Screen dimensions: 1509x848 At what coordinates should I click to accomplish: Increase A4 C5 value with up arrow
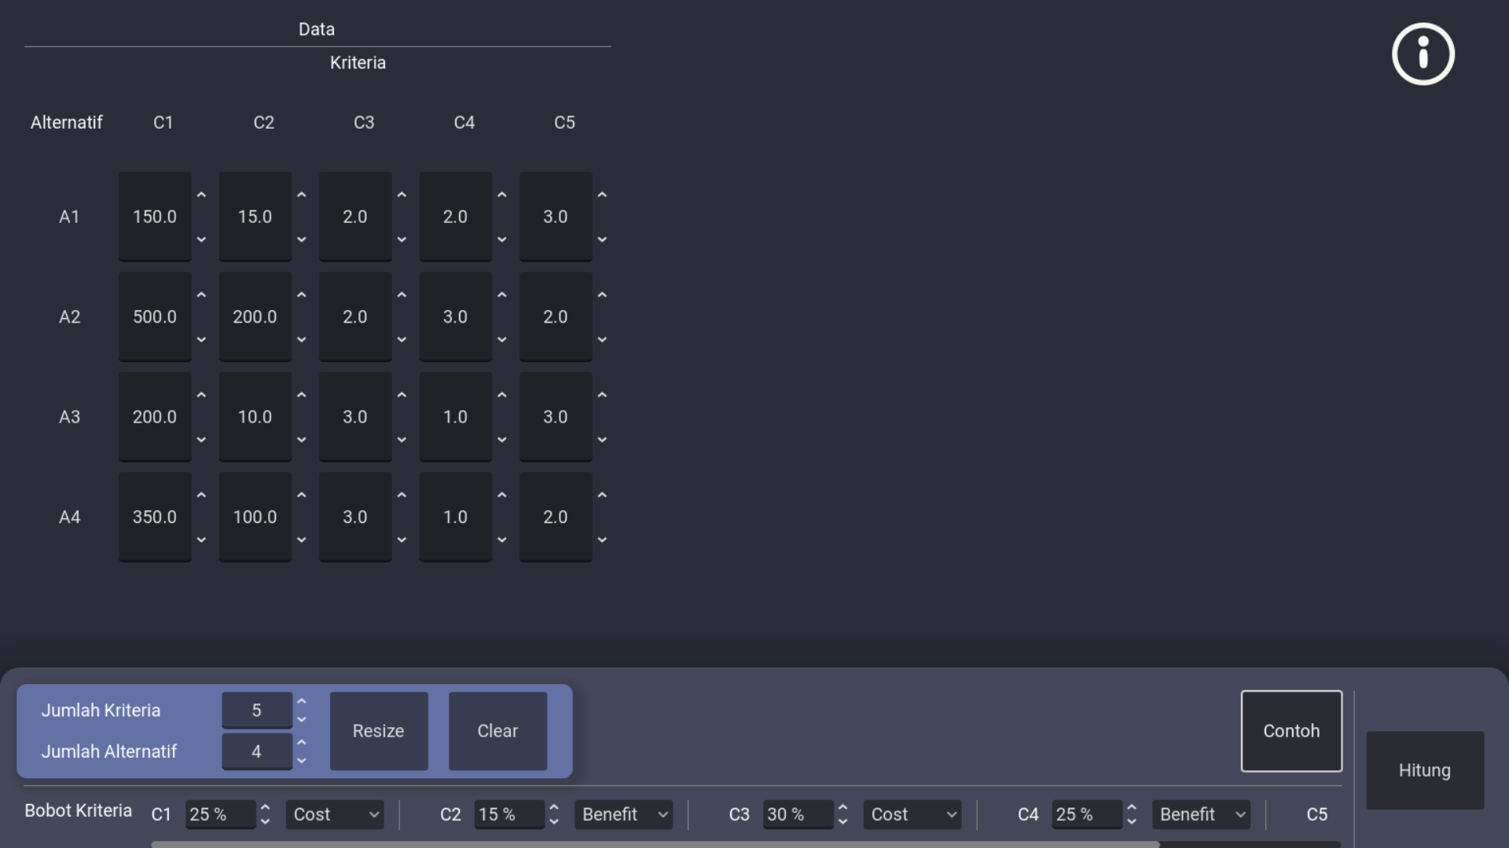602,495
